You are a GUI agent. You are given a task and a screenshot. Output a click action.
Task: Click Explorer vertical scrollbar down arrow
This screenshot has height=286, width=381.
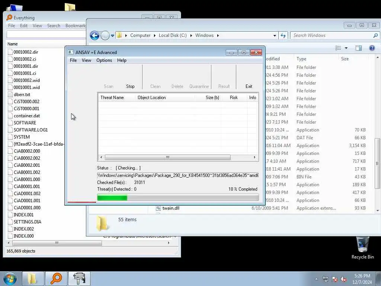coord(378,210)
